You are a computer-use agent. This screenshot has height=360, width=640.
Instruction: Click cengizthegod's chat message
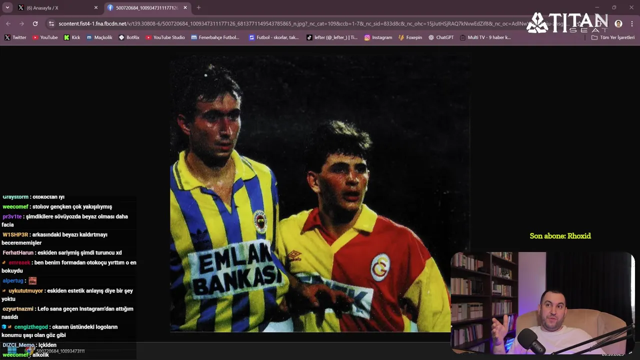pos(60,330)
